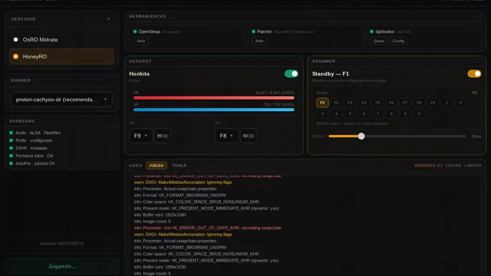Click the Patcher green status dot
This screenshot has width=491, height=276.
[253, 32]
